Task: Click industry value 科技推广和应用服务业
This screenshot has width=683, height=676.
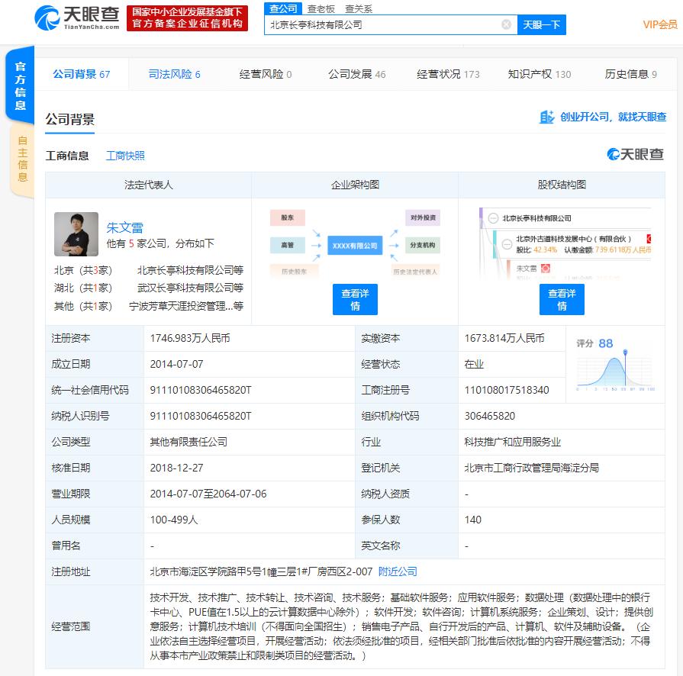Action: [x=512, y=442]
